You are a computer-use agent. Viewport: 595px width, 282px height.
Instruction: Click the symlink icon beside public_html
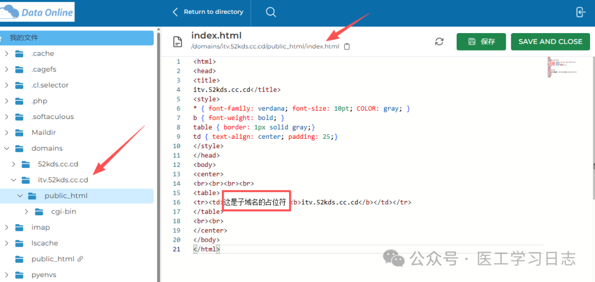point(80,259)
